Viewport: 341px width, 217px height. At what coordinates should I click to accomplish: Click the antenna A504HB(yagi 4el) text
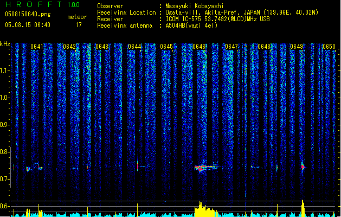tap(191, 25)
